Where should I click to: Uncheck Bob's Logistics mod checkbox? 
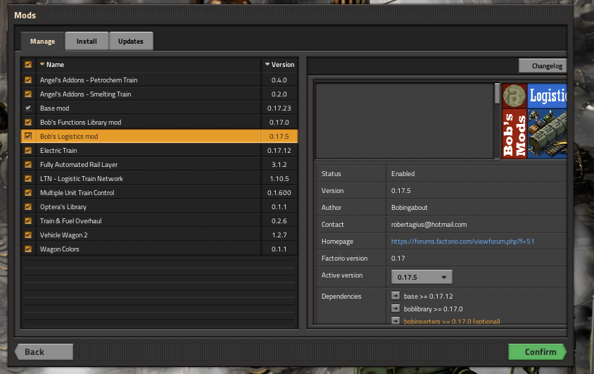point(28,136)
